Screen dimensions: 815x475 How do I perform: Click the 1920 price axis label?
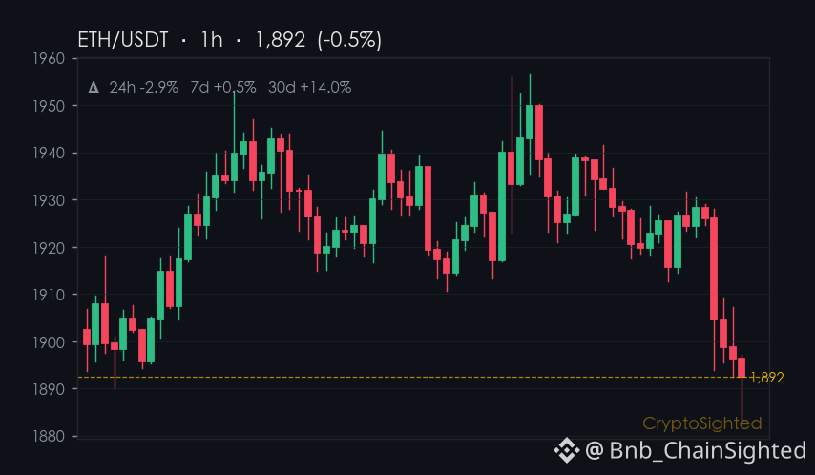pyautogui.click(x=49, y=248)
